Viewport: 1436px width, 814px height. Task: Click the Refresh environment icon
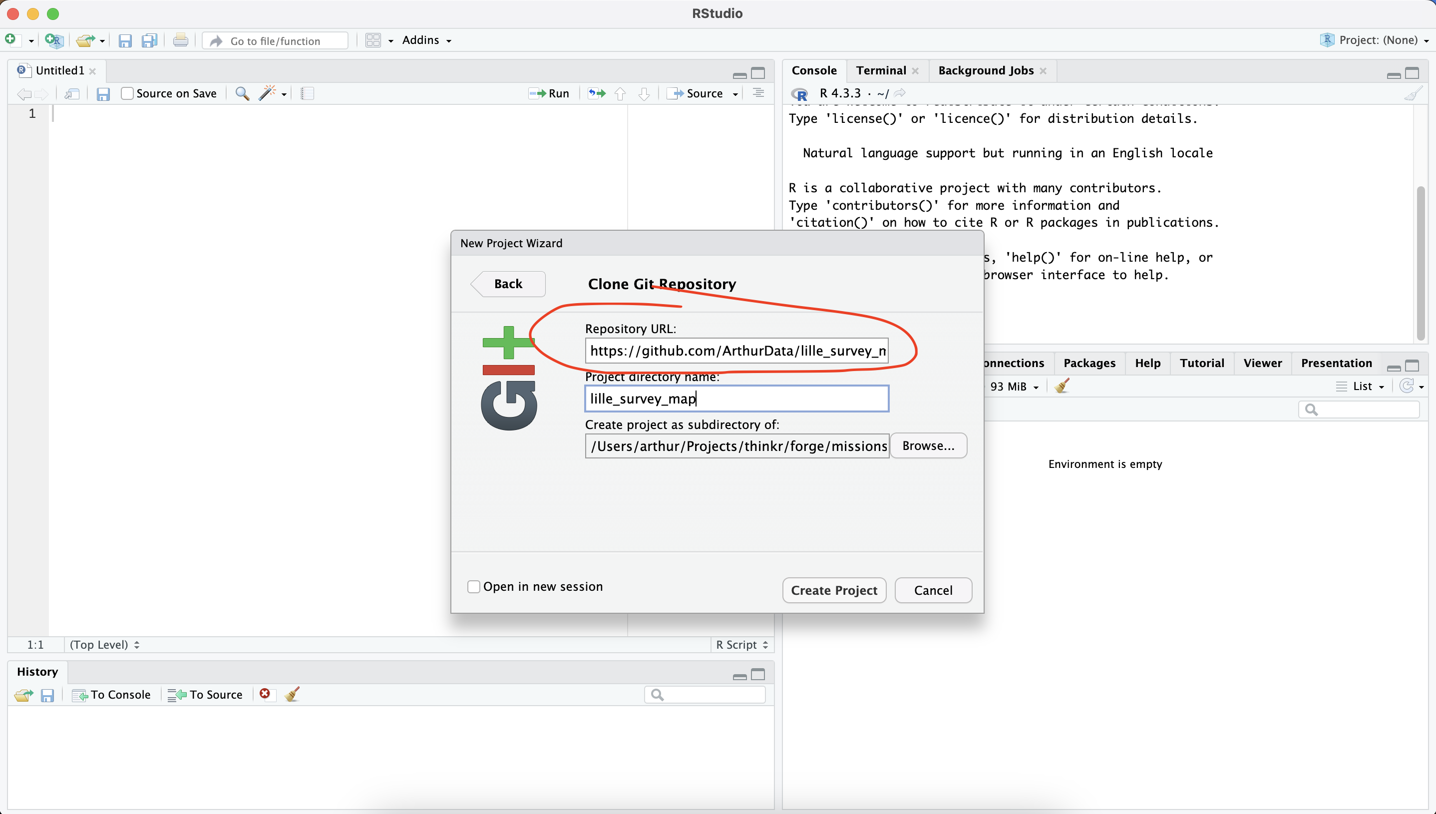coord(1407,386)
